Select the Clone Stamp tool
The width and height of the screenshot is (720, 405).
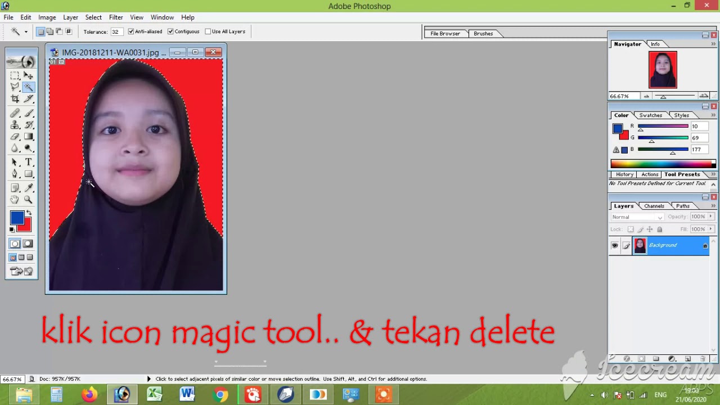[x=15, y=125]
